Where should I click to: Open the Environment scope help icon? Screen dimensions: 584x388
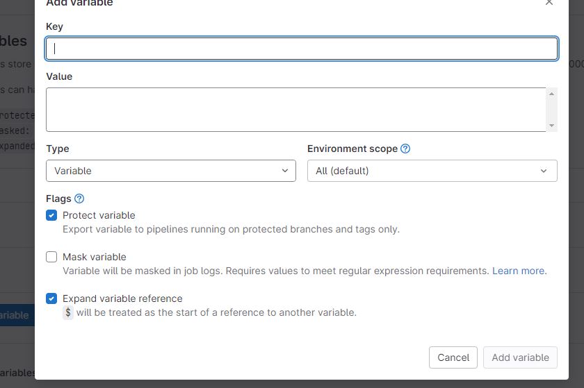(x=405, y=149)
